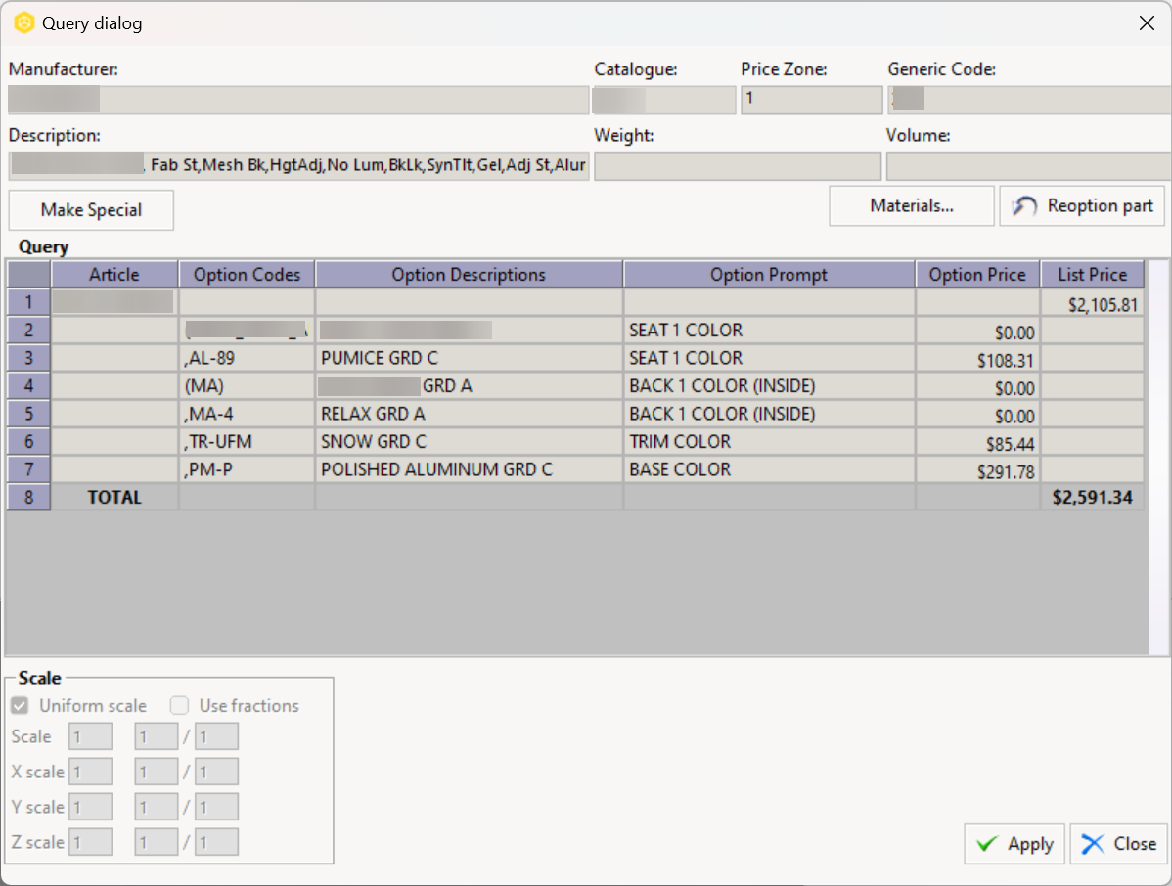Click the Scale value field
The image size is (1172, 886).
pos(90,736)
